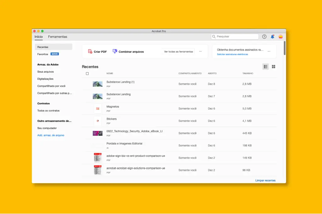
Task: Open Stickers file thumbnail
Action: coord(98,121)
